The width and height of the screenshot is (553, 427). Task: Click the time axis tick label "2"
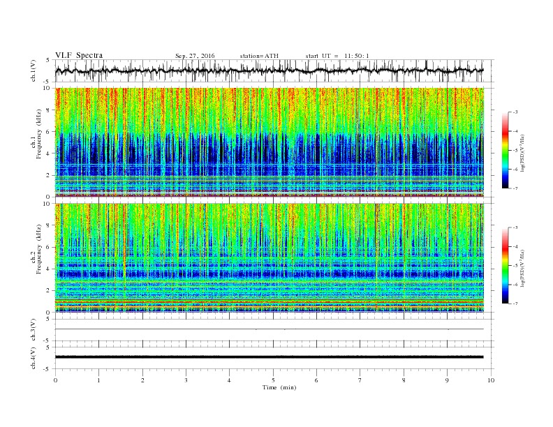(142, 380)
